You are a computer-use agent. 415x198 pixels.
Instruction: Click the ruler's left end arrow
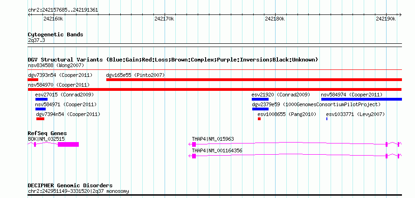tap(29, 14)
